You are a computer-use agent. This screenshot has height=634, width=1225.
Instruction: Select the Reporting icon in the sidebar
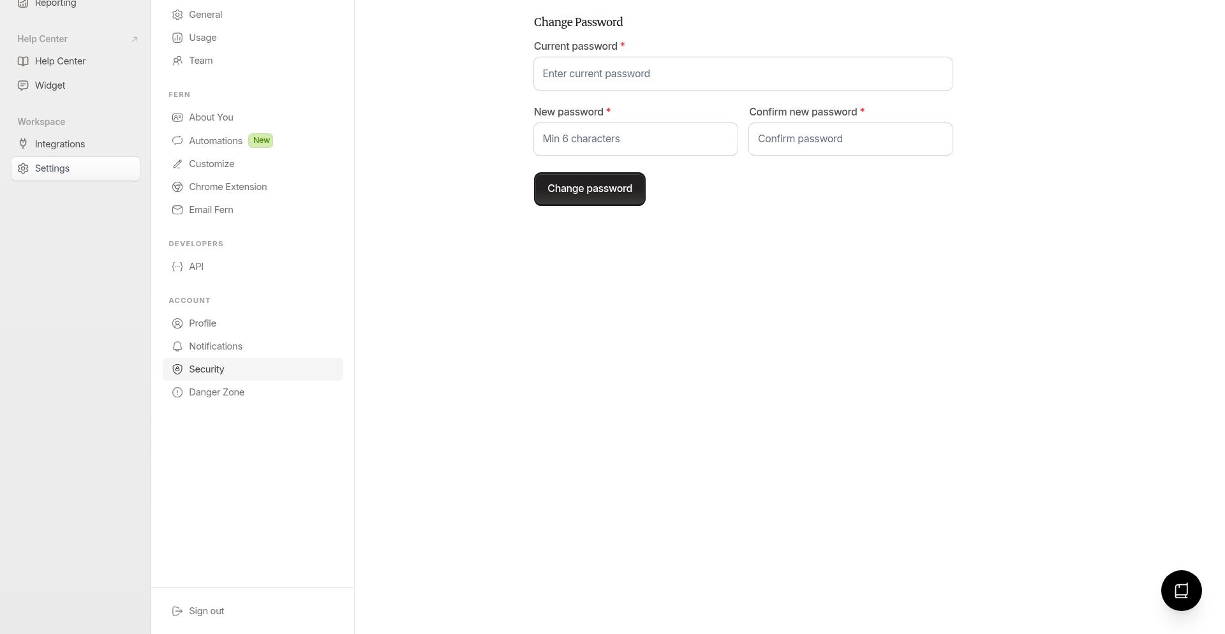click(x=23, y=3)
